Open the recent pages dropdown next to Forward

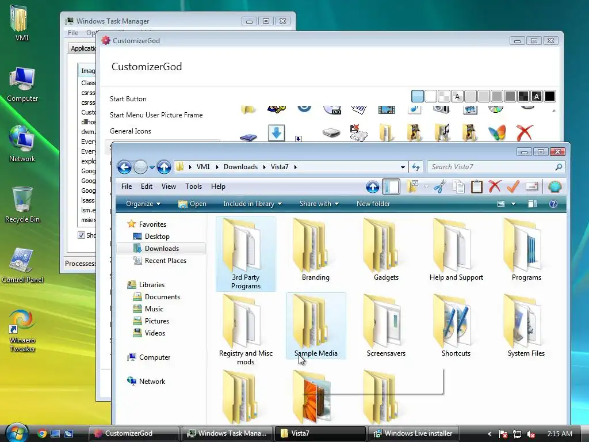point(152,167)
